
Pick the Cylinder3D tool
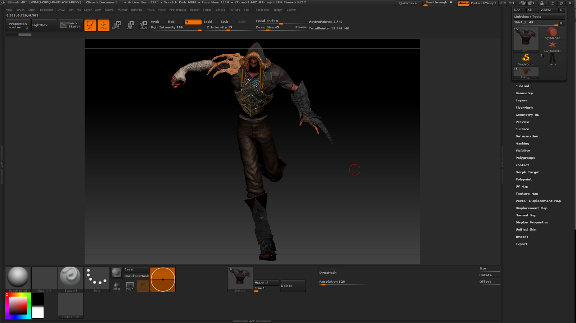[x=552, y=33]
